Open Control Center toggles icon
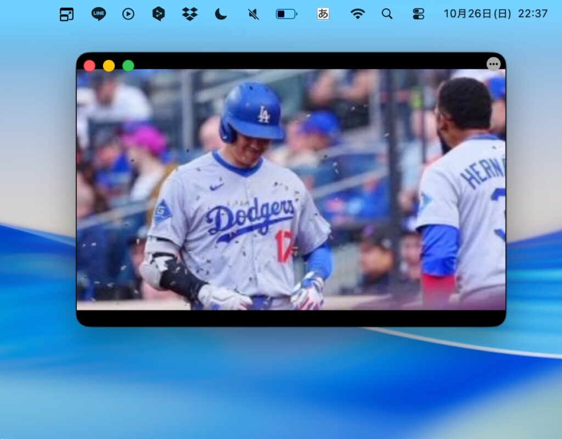Screen dimensions: 562x439 pos(418,14)
